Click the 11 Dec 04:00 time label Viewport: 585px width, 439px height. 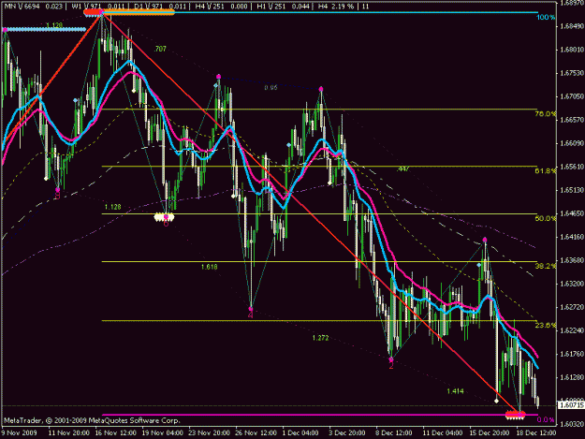point(443,433)
